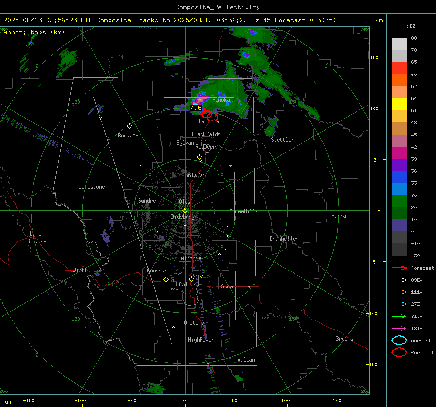Click the red forecast ellipses above Lacombe
Screen dimensions: 436x407
coord(207,114)
